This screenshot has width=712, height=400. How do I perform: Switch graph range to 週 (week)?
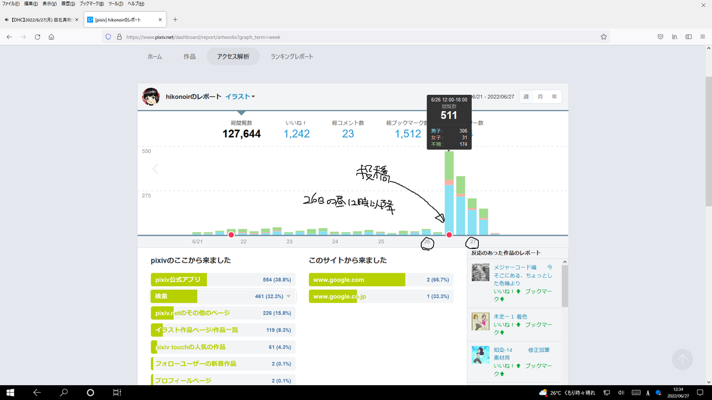[526, 97]
